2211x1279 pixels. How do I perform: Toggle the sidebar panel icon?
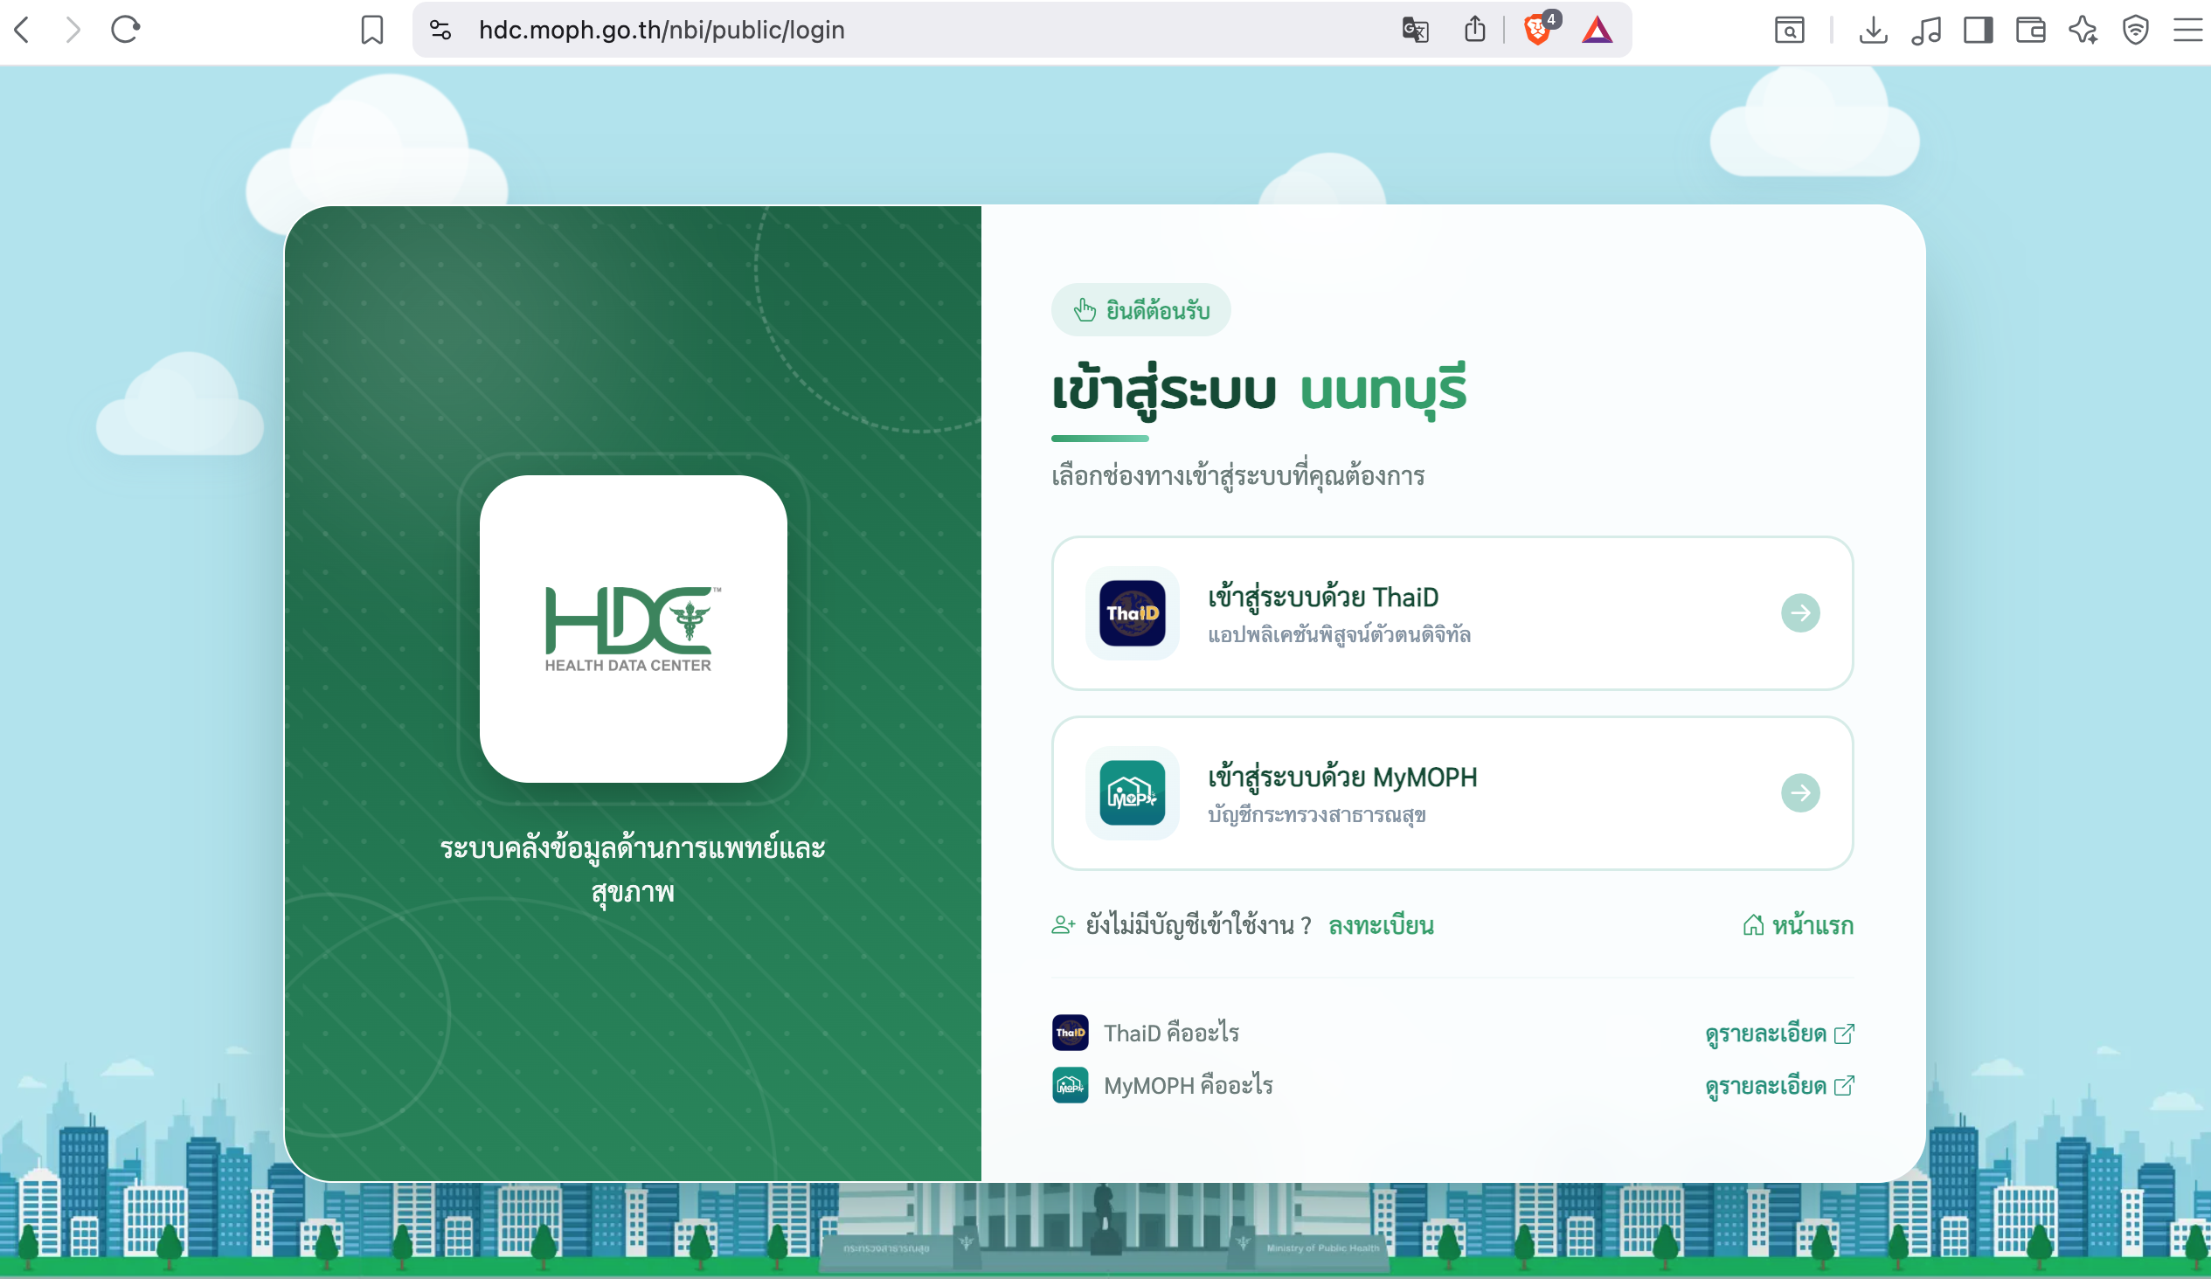tap(1979, 30)
